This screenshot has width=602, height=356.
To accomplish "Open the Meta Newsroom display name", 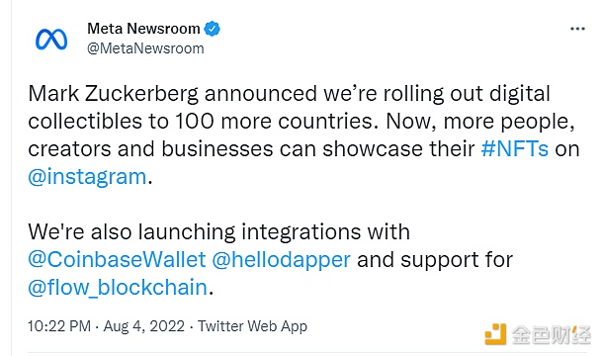I will (143, 29).
